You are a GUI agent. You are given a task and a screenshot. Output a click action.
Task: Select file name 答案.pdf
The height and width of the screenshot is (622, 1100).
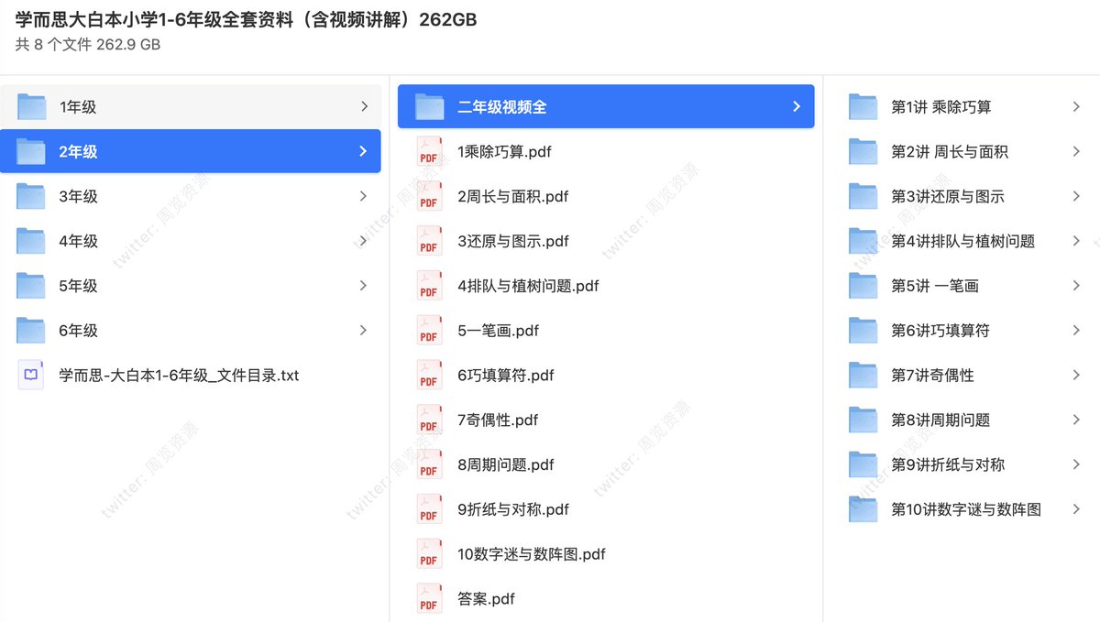pos(486,599)
